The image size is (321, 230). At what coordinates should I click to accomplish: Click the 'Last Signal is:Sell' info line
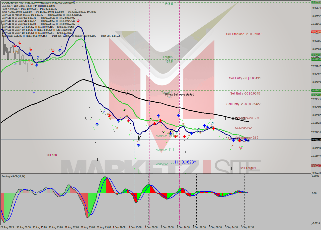pyautogui.click(x=28, y=6)
